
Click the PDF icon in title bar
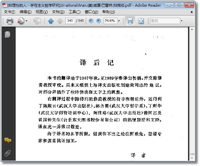coord(5,5)
